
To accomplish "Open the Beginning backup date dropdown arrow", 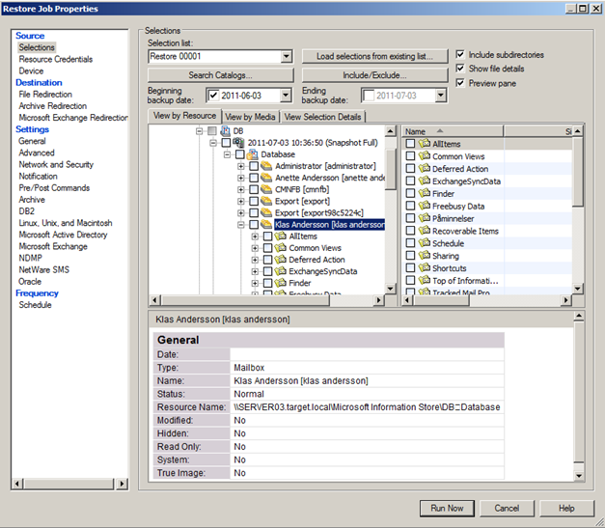I will [x=286, y=96].
